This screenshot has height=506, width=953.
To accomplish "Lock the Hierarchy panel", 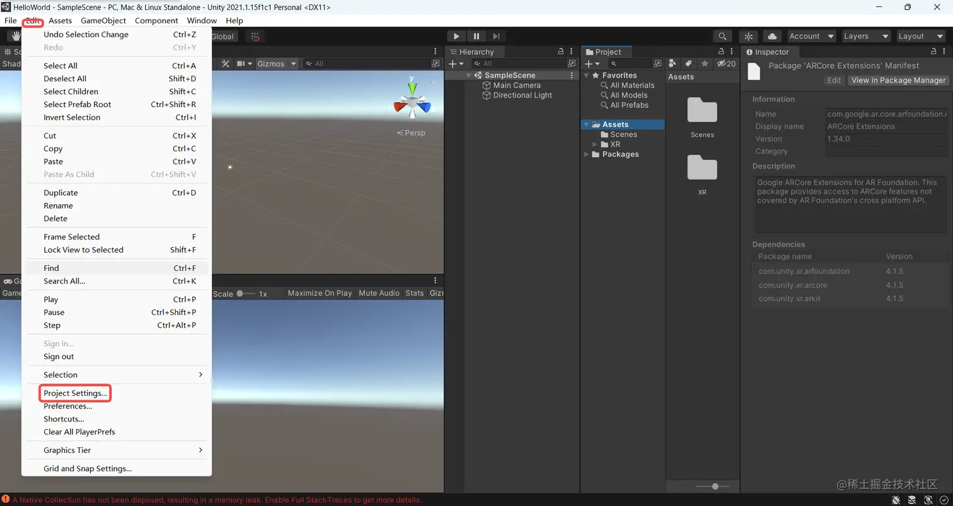I will pos(560,52).
